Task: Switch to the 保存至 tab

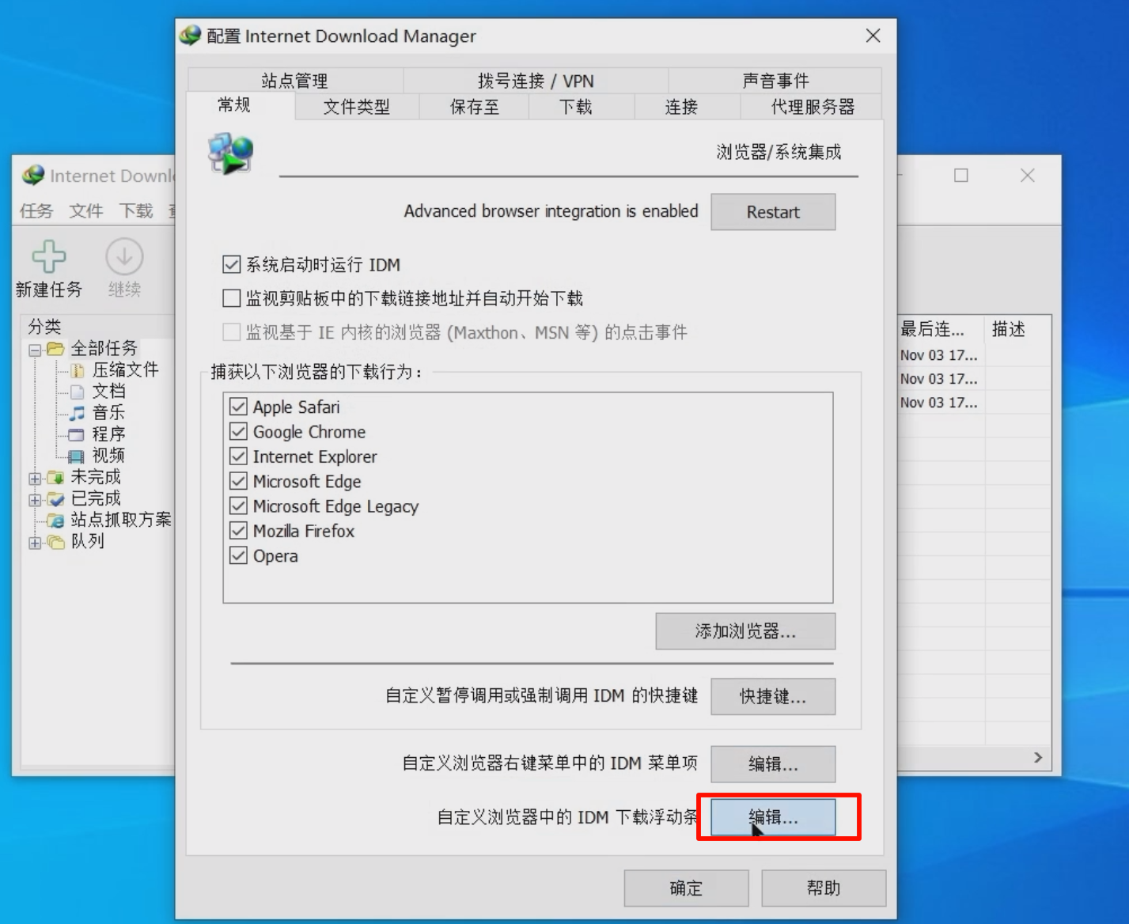Action: 474,107
